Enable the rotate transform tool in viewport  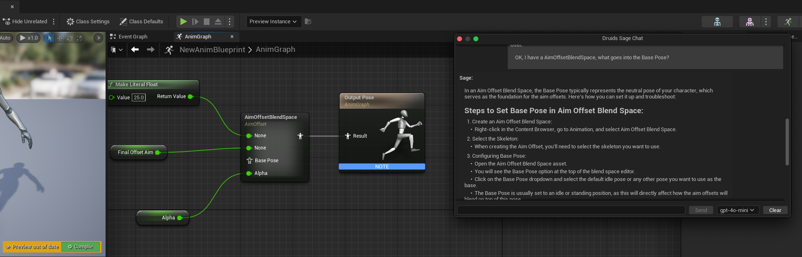(x=70, y=38)
